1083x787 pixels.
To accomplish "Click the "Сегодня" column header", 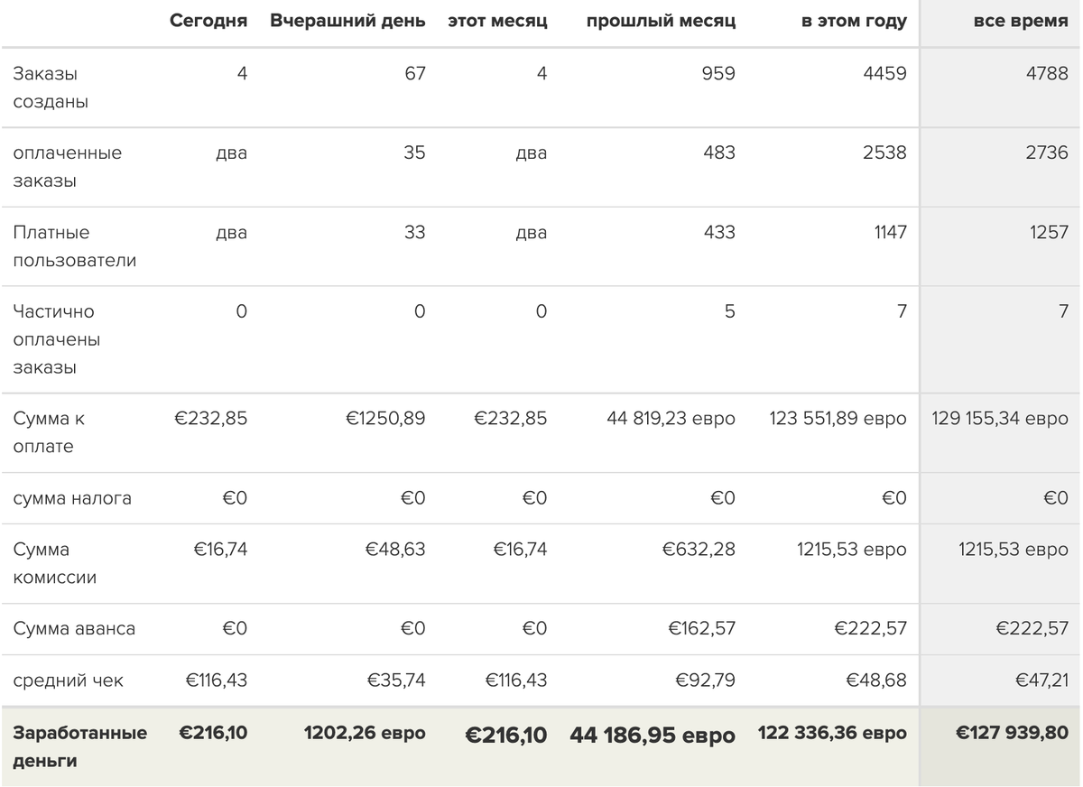I will click(x=208, y=22).
